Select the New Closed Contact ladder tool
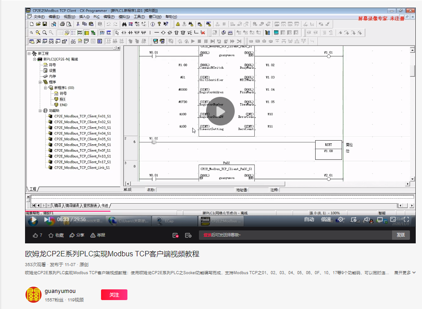This screenshot has width=422, height=309. tap(130, 33)
